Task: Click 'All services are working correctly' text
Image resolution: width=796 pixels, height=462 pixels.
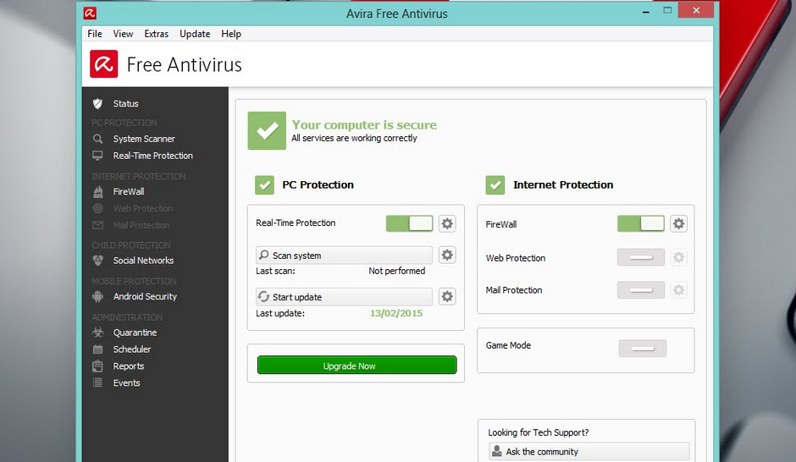Action: point(354,139)
